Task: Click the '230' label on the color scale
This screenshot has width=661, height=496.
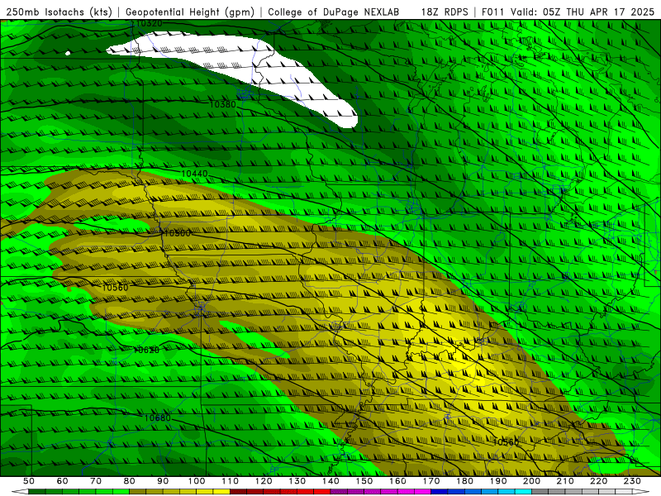Action: [632, 481]
